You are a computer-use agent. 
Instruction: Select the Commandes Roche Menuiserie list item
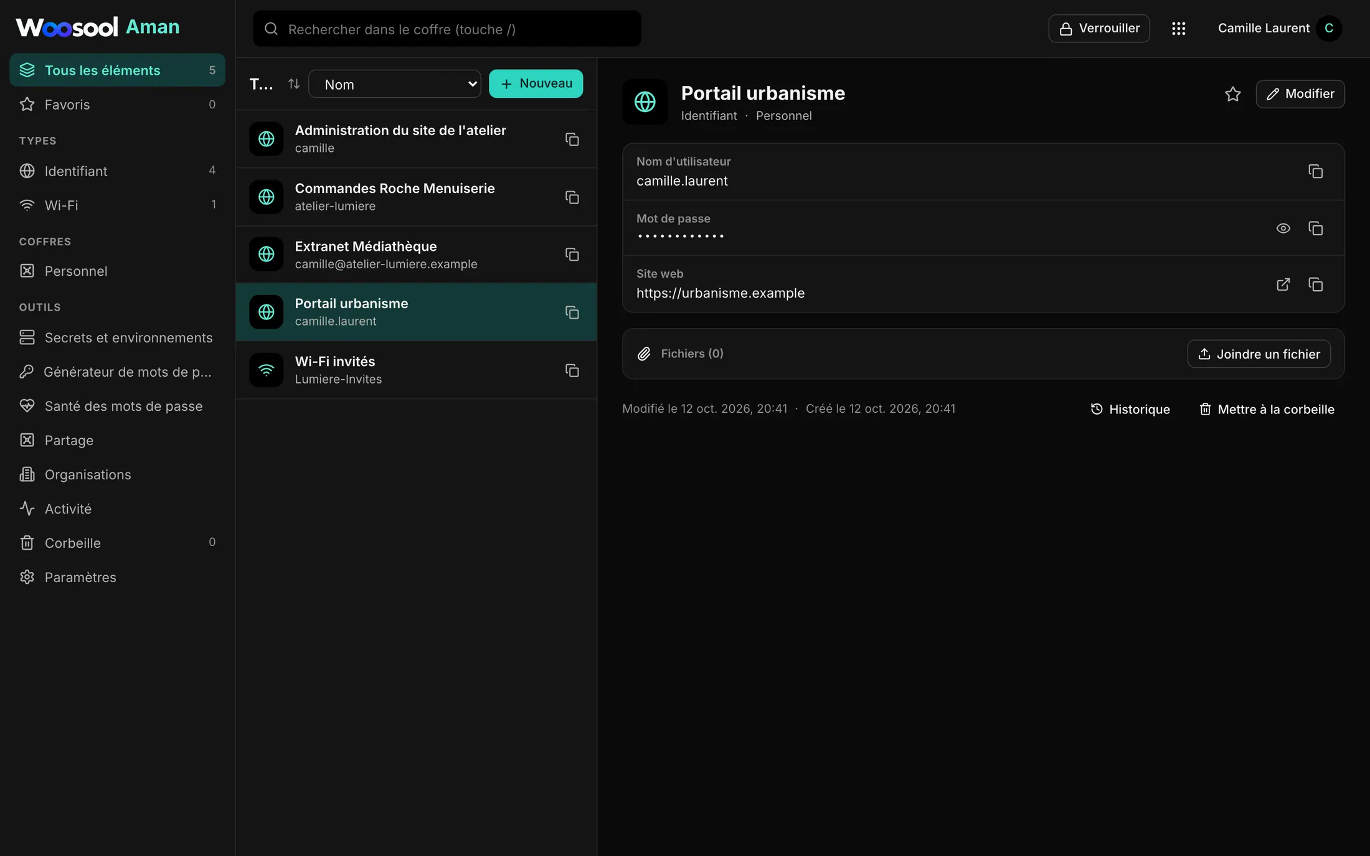(416, 197)
